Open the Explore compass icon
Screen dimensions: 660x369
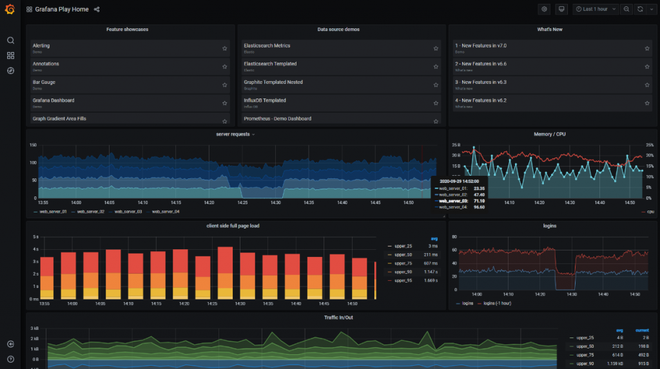click(x=10, y=70)
